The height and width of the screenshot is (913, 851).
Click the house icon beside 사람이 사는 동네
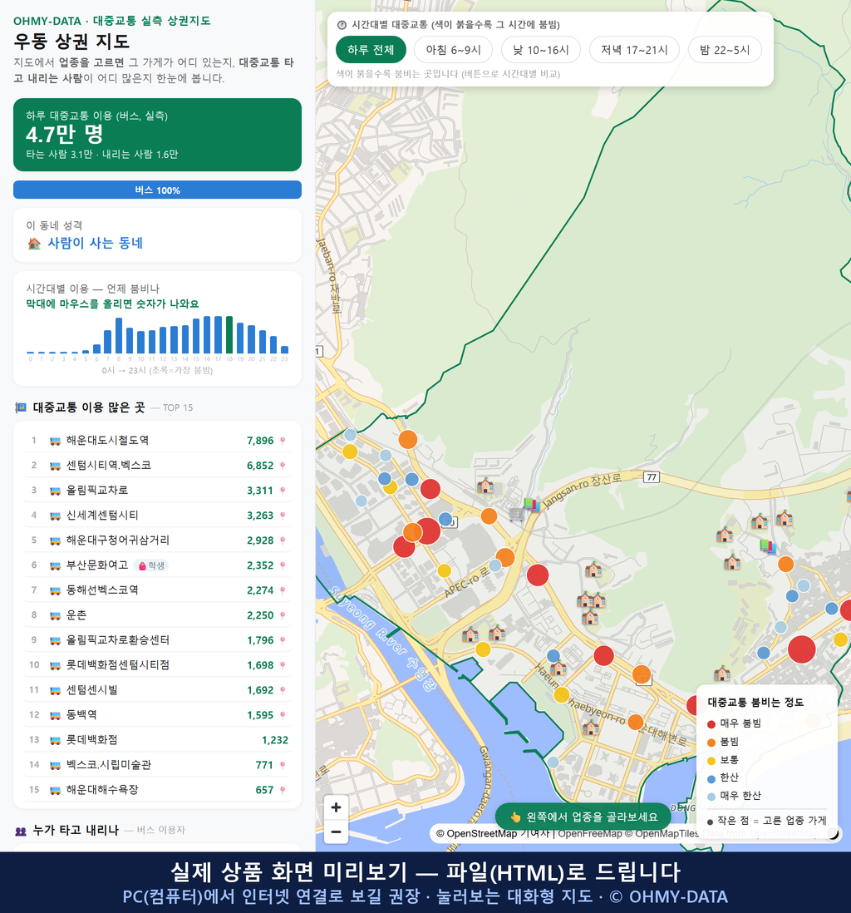tap(34, 244)
